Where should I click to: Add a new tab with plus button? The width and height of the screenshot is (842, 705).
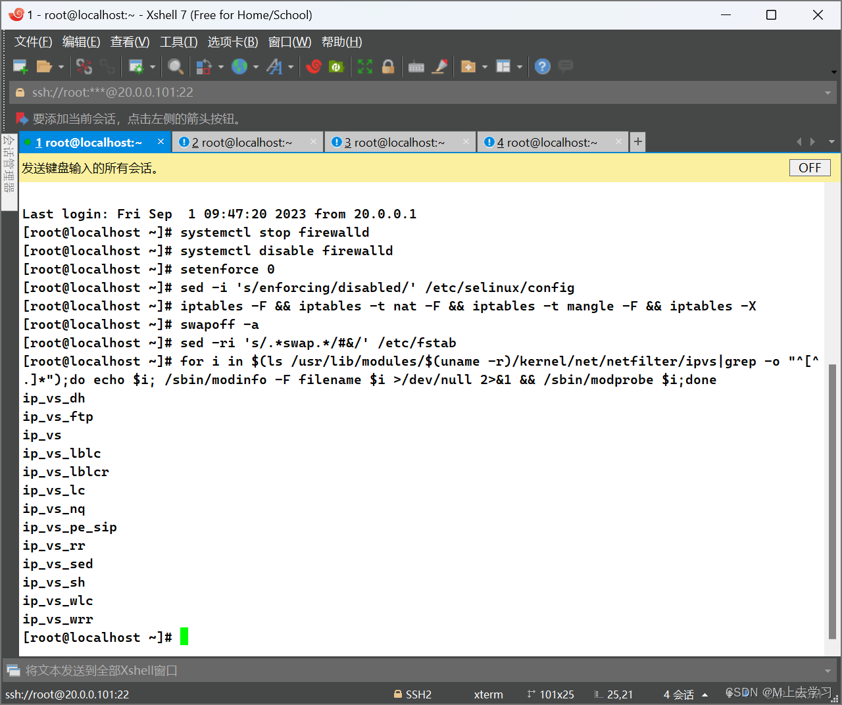[637, 142]
